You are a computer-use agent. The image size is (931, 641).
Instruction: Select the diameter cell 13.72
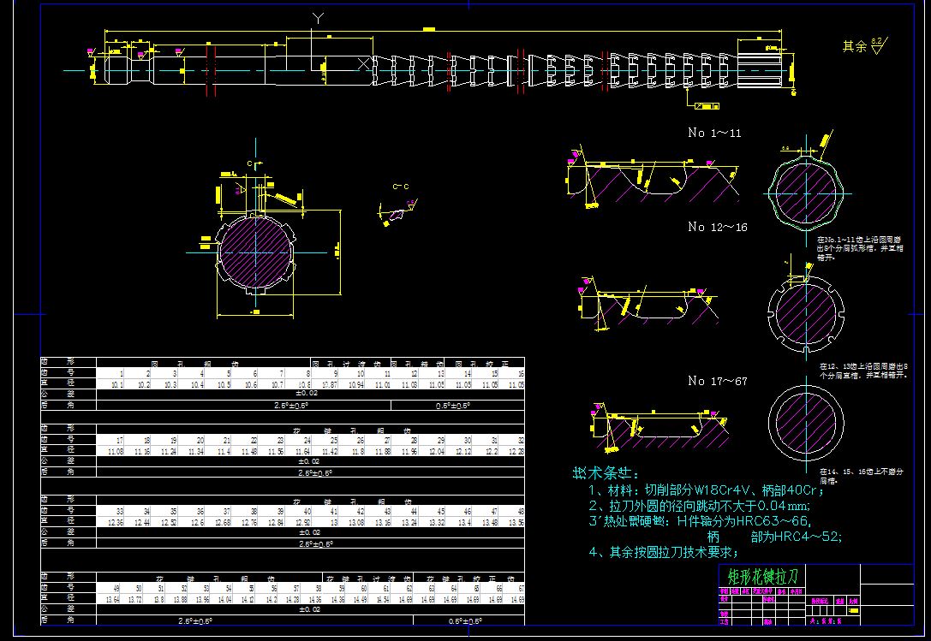(x=135, y=600)
